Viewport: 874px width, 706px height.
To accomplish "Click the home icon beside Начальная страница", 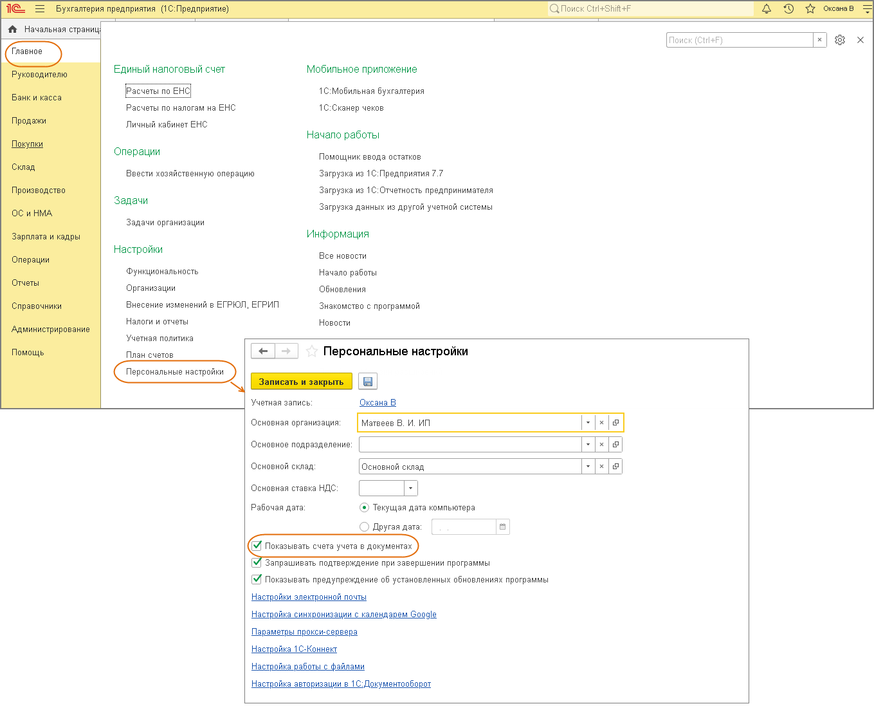I will tap(12, 29).
